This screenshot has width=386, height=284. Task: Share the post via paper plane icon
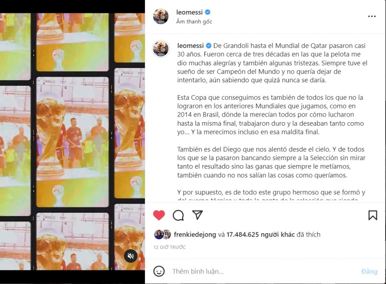click(198, 215)
